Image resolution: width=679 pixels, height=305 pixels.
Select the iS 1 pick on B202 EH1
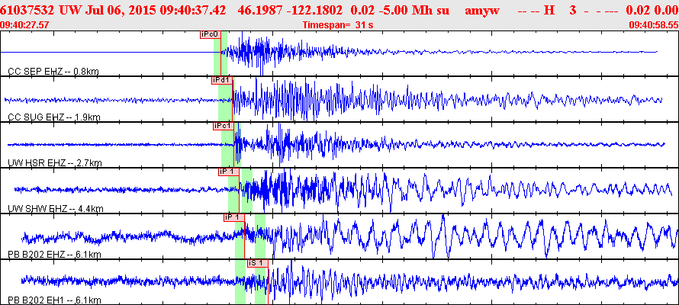(x=256, y=263)
